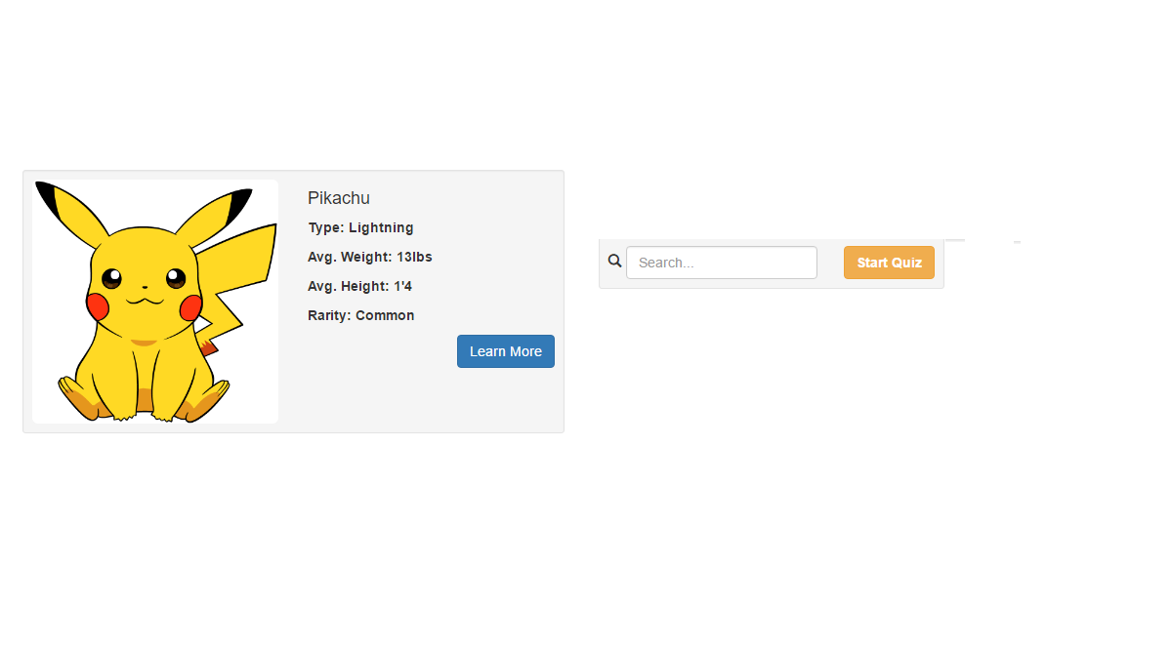Screen dimensions: 1172x649
Task: Click the "Type:" label text
Action: [326, 227]
